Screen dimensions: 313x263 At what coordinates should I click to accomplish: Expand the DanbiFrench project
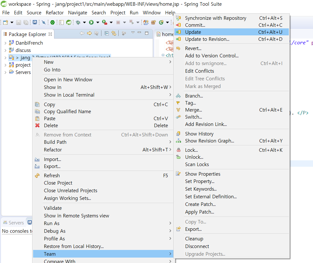pos(5,43)
